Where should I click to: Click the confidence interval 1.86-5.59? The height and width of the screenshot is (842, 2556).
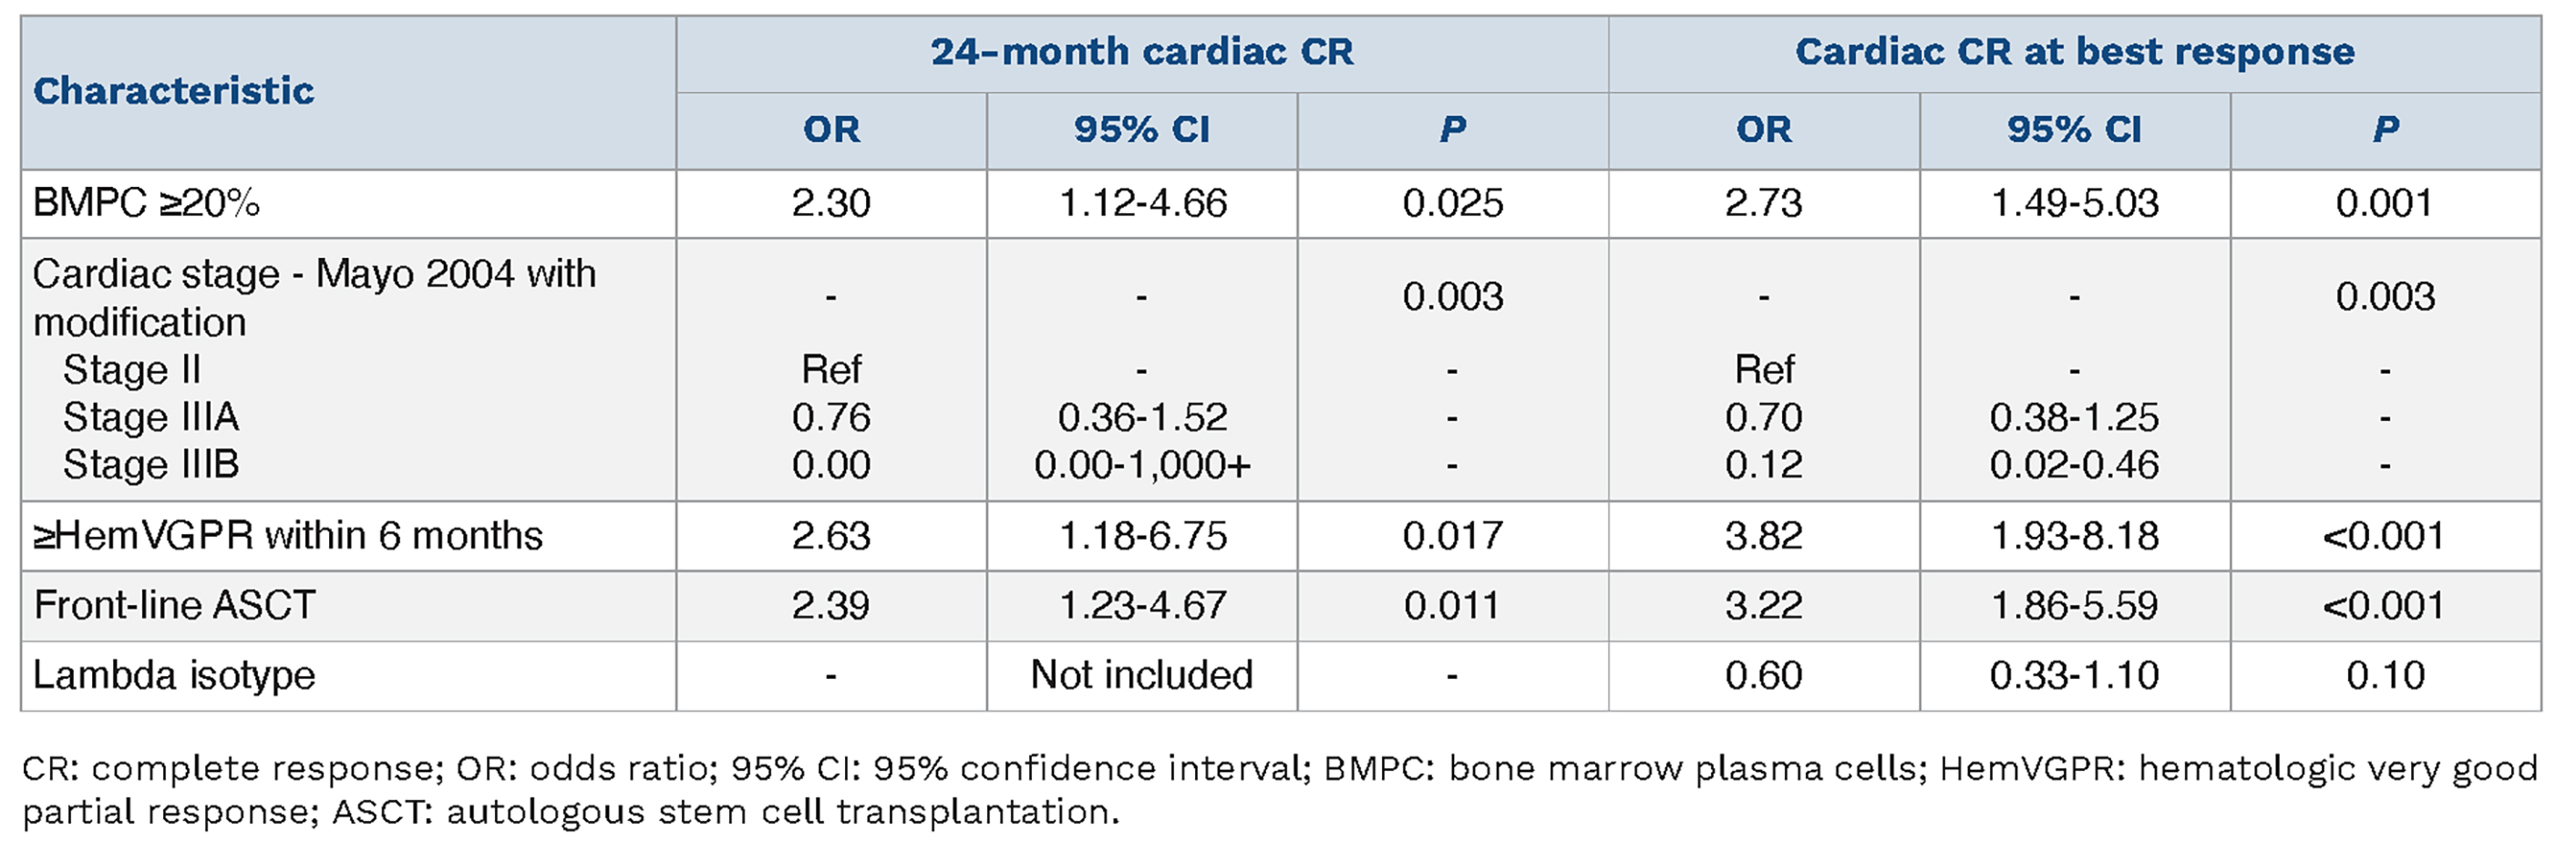[2074, 605]
